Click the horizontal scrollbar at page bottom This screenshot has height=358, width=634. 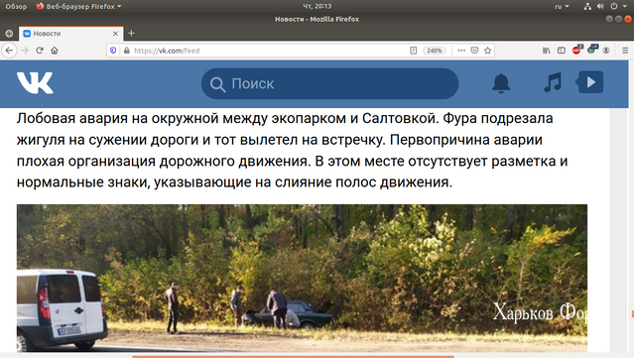point(293,356)
